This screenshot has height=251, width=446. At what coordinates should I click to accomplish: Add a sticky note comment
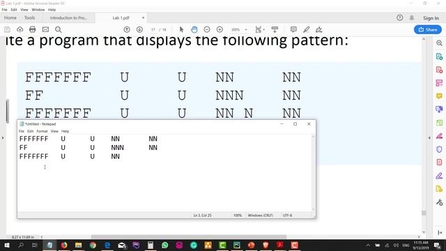tap(293, 29)
